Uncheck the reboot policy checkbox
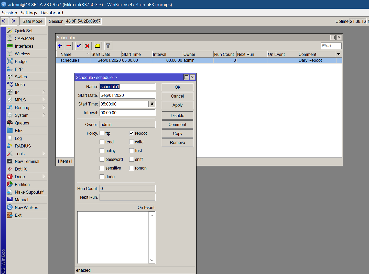 [x=132, y=133]
